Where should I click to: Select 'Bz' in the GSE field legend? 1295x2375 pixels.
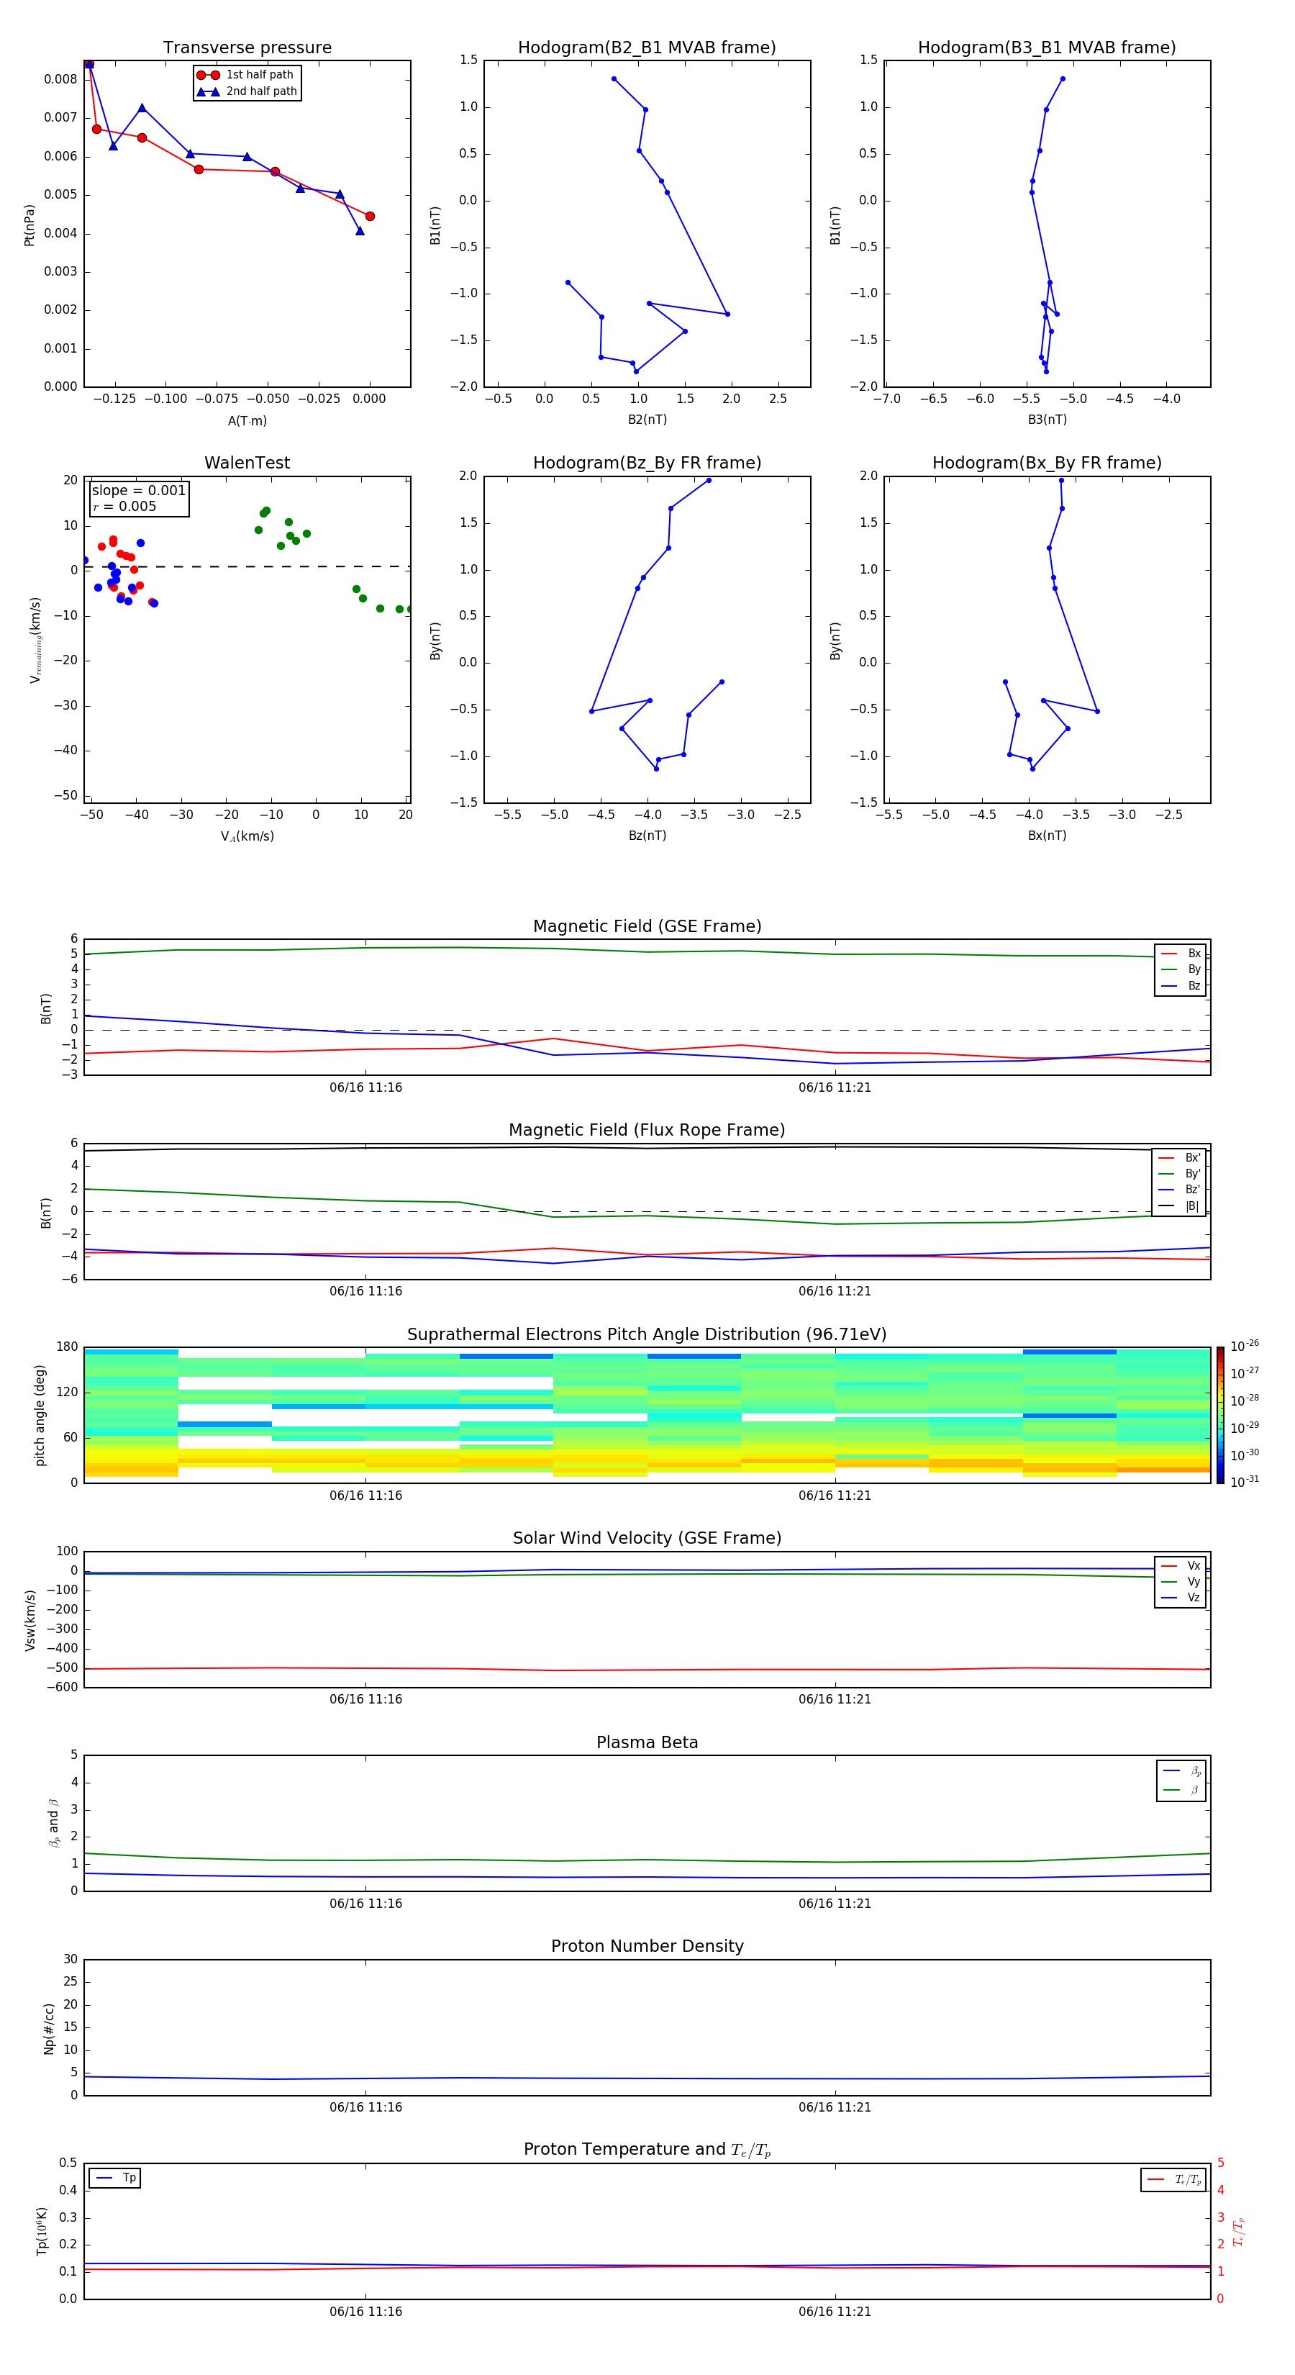[1181, 985]
